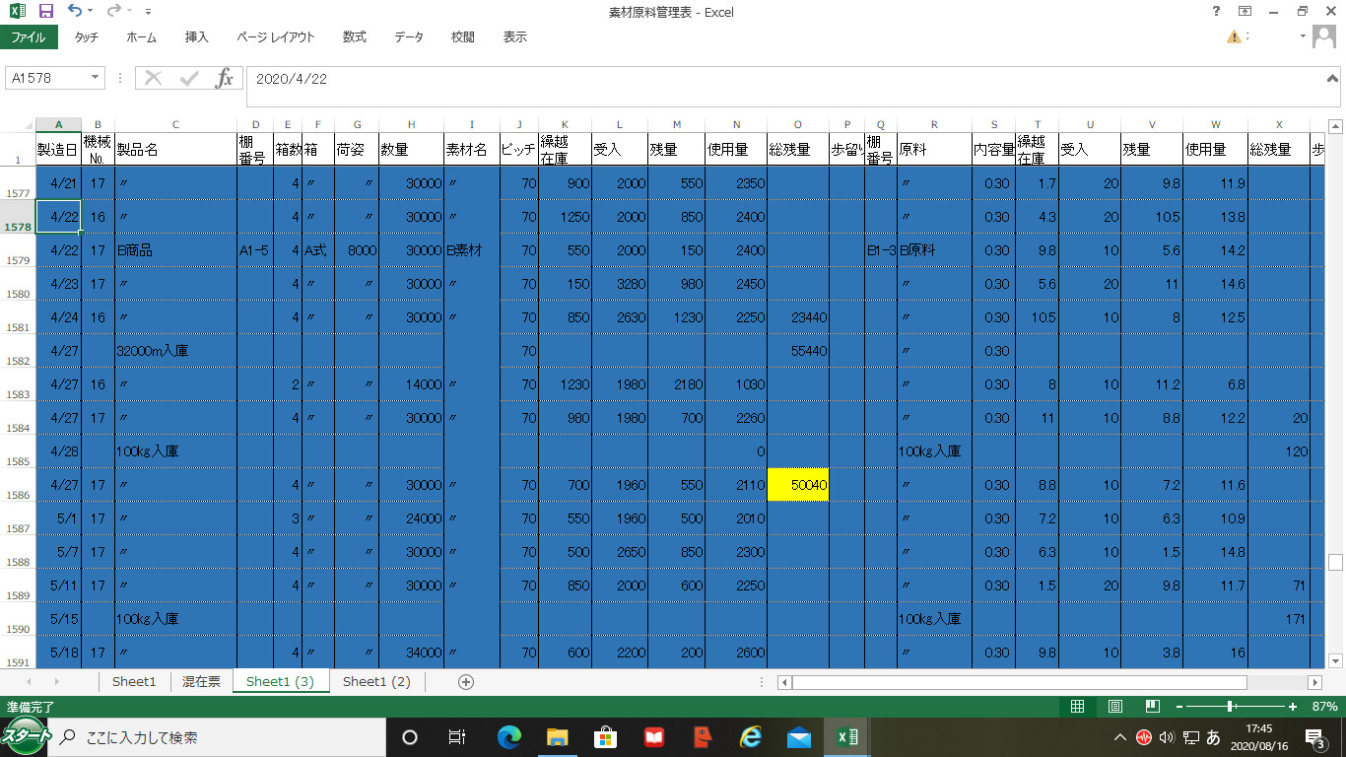Click the Insert Function fx icon
This screenshot has width=1346, height=757.
click(x=225, y=78)
